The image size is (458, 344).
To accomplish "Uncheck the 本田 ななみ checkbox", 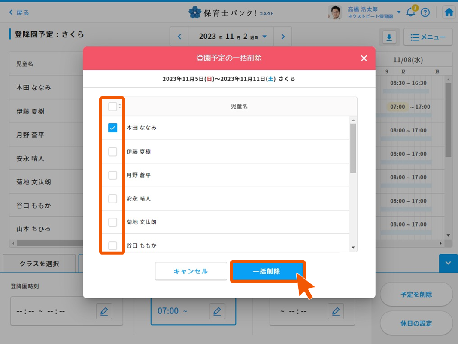I will point(112,128).
